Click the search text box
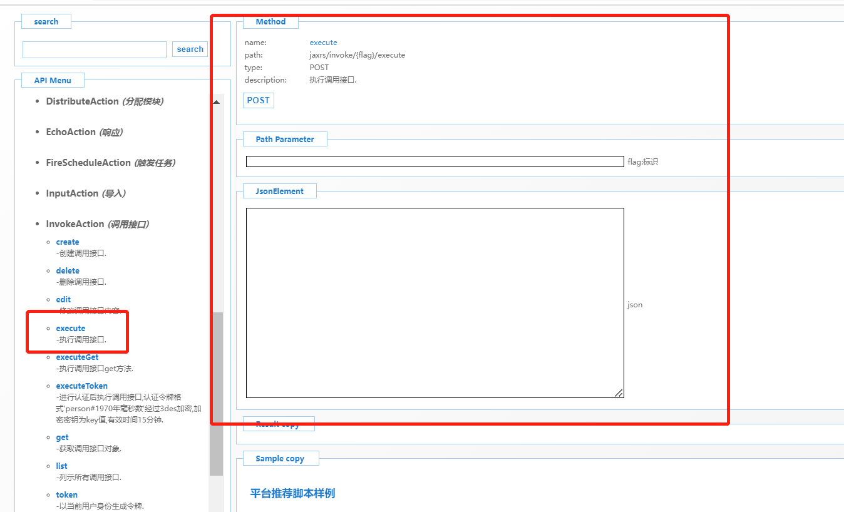 [94, 49]
